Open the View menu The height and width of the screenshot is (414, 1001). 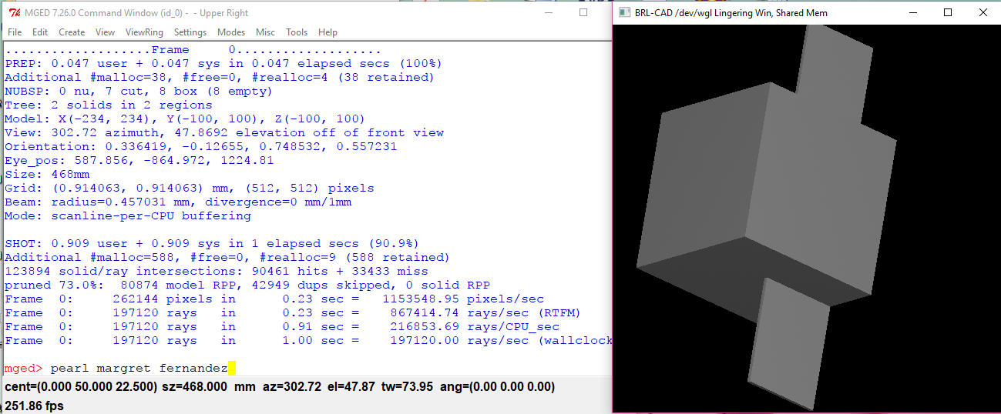pos(106,32)
